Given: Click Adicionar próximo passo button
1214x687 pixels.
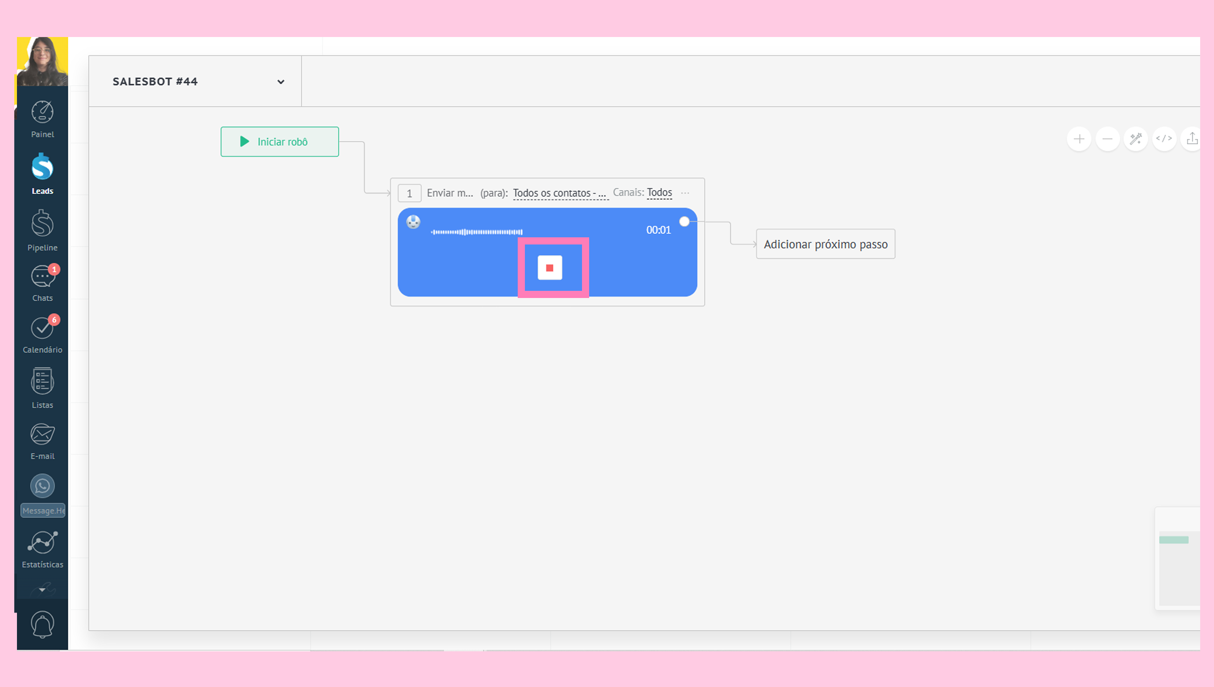Looking at the screenshot, I should [825, 244].
